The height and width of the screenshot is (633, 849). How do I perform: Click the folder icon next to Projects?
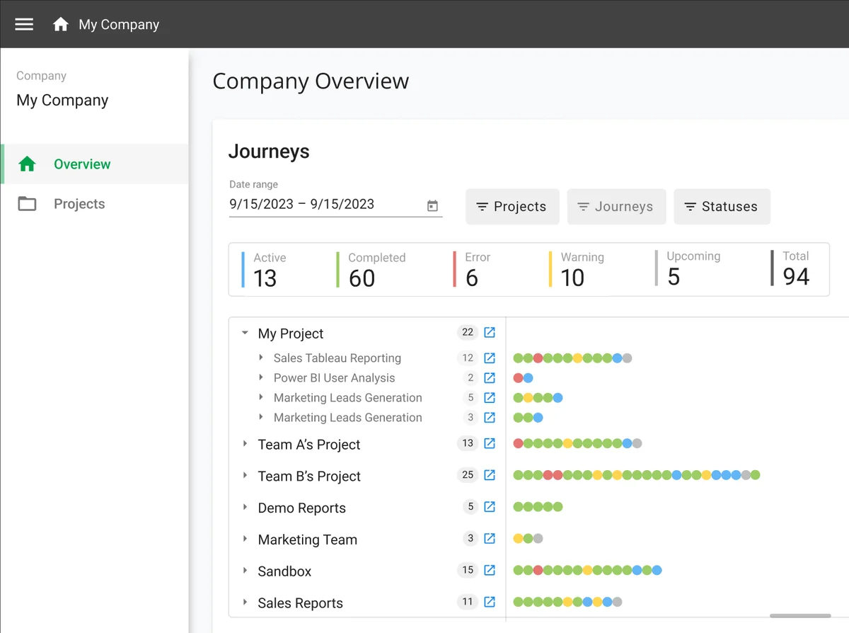point(28,203)
